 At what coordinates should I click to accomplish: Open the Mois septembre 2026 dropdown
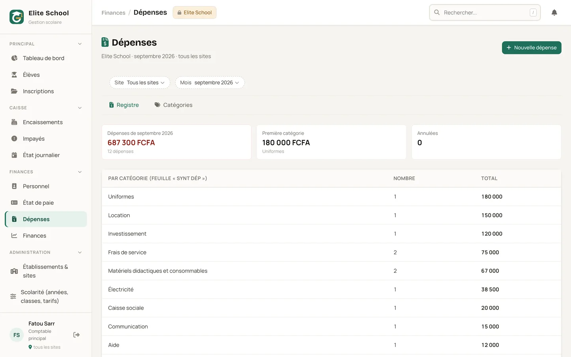[210, 83]
